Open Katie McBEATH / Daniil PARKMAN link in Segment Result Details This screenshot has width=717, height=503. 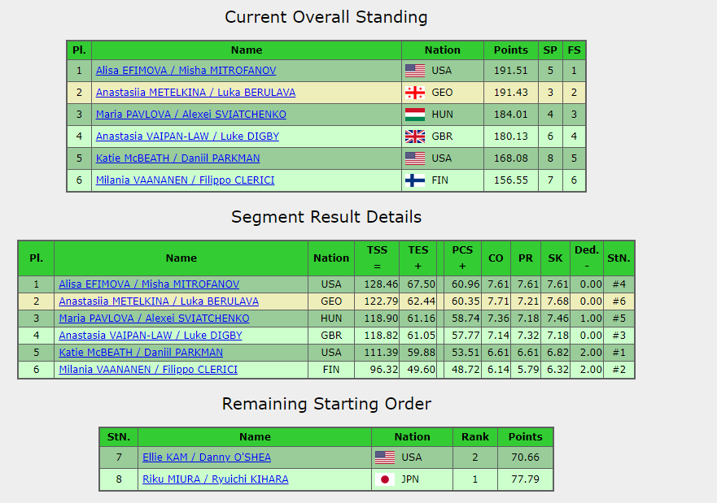click(141, 353)
